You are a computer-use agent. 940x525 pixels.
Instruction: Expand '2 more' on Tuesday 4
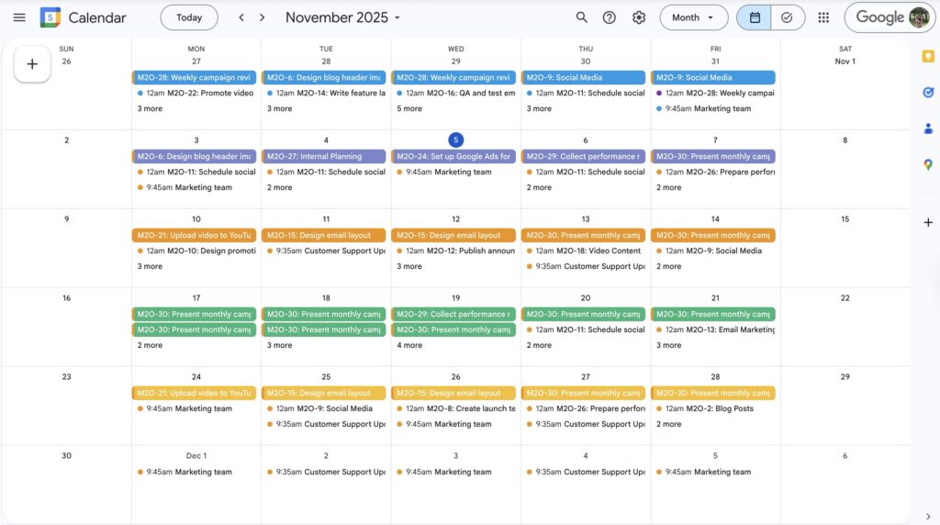coord(279,187)
